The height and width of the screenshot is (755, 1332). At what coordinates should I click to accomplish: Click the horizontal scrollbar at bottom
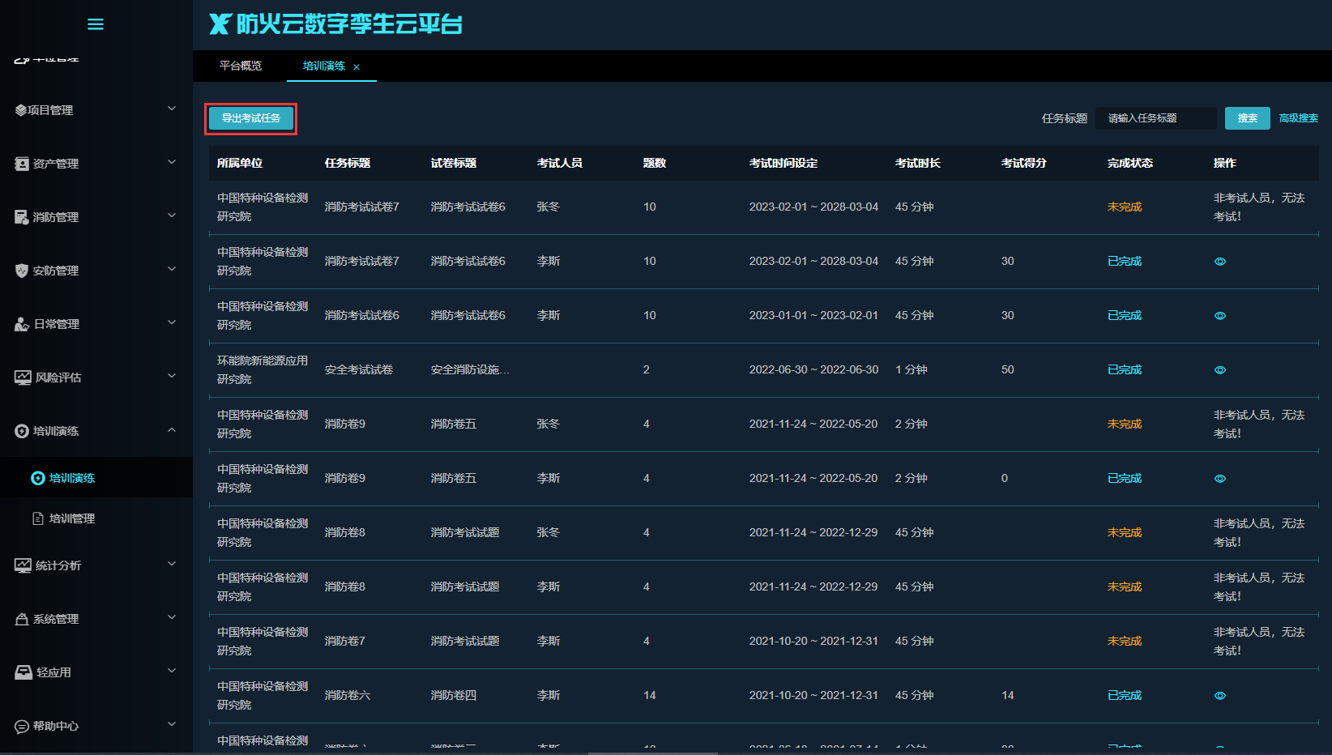click(x=653, y=753)
